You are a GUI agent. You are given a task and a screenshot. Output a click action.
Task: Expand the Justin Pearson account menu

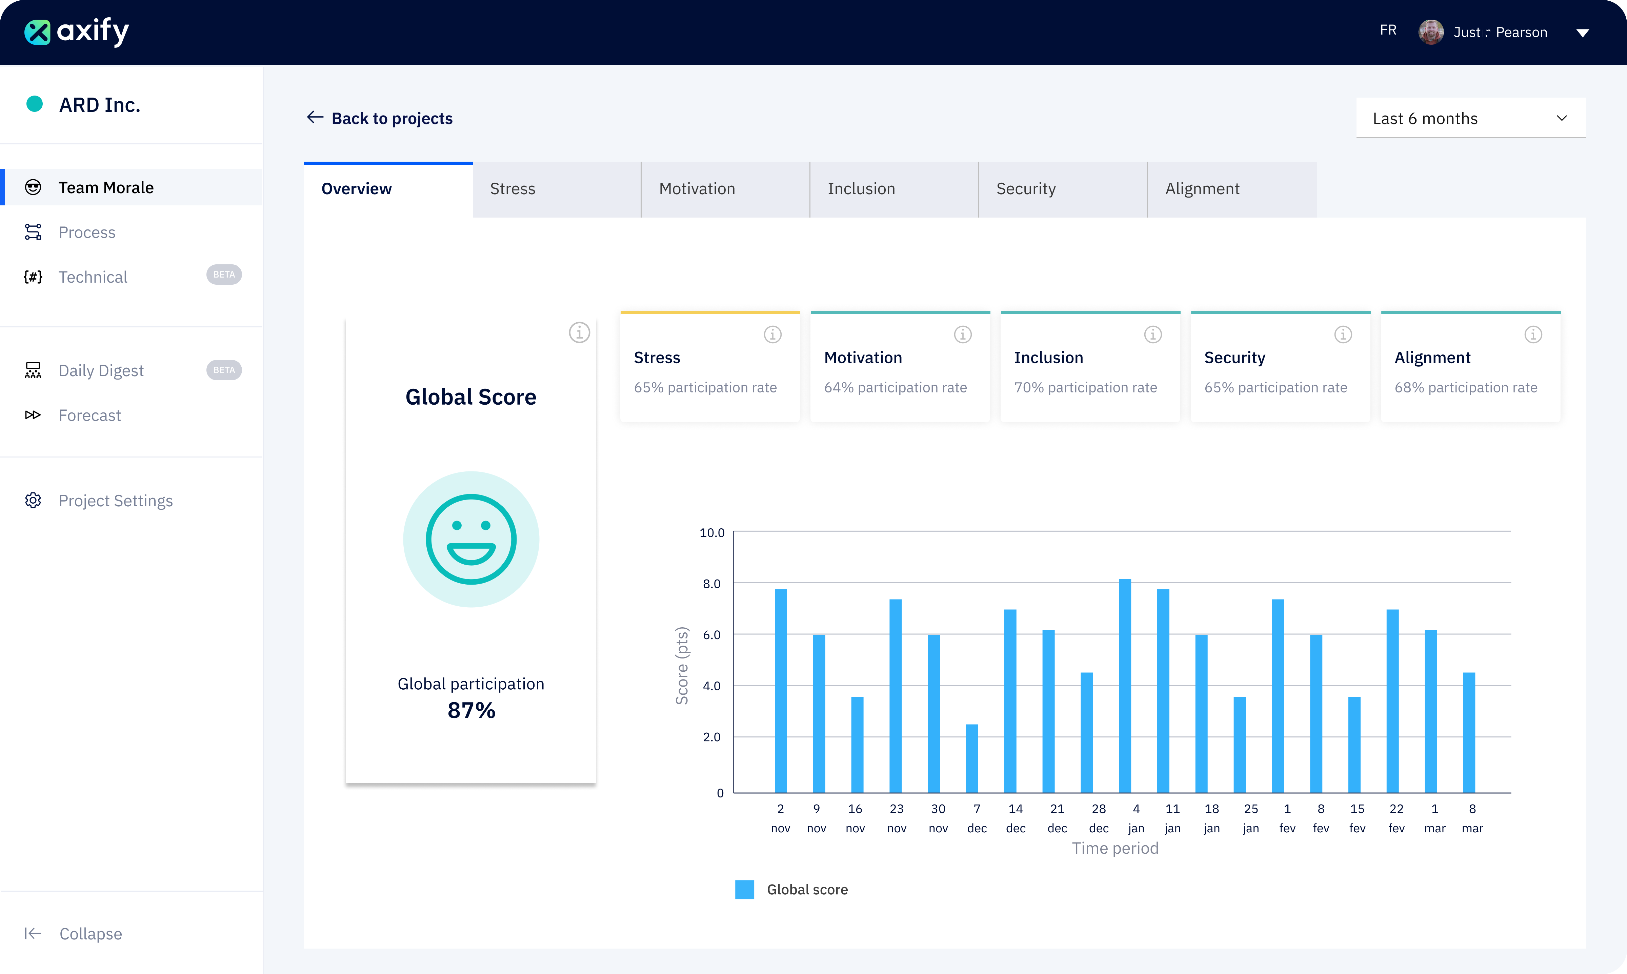(1584, 32)
